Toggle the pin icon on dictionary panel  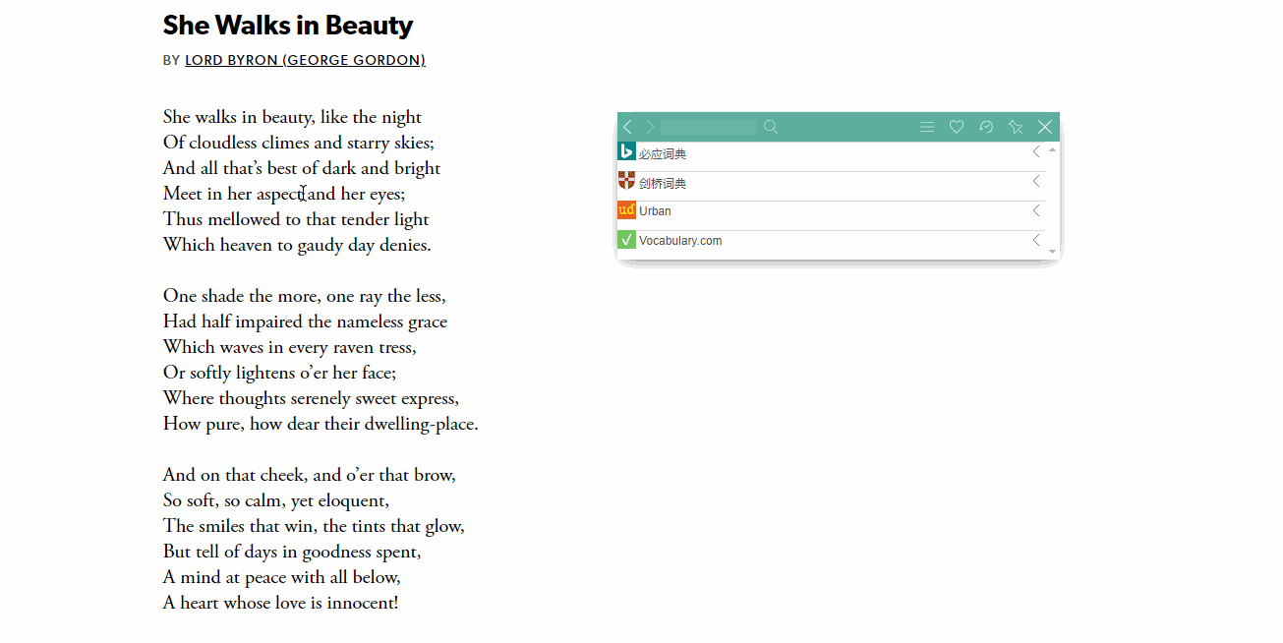pos(1016,127)
